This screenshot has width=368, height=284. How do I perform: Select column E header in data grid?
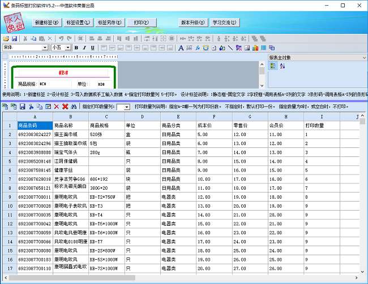coord(178,117)
